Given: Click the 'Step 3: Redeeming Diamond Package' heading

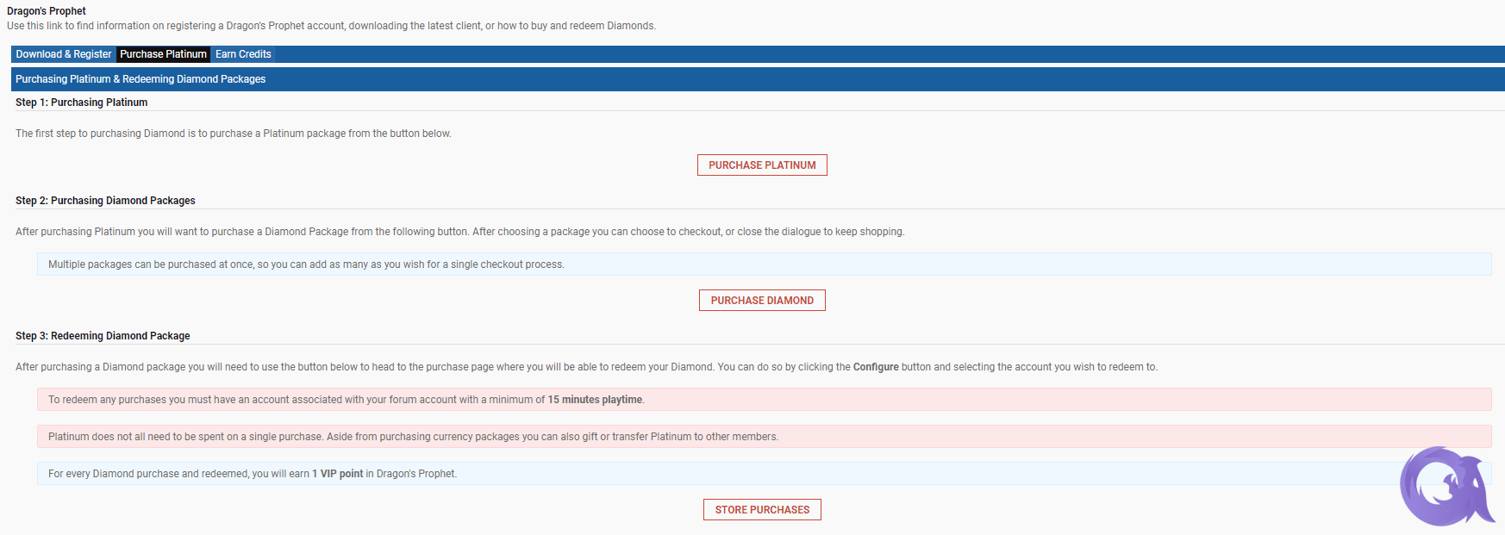Looking at the screenshot, I should (103, 336).
